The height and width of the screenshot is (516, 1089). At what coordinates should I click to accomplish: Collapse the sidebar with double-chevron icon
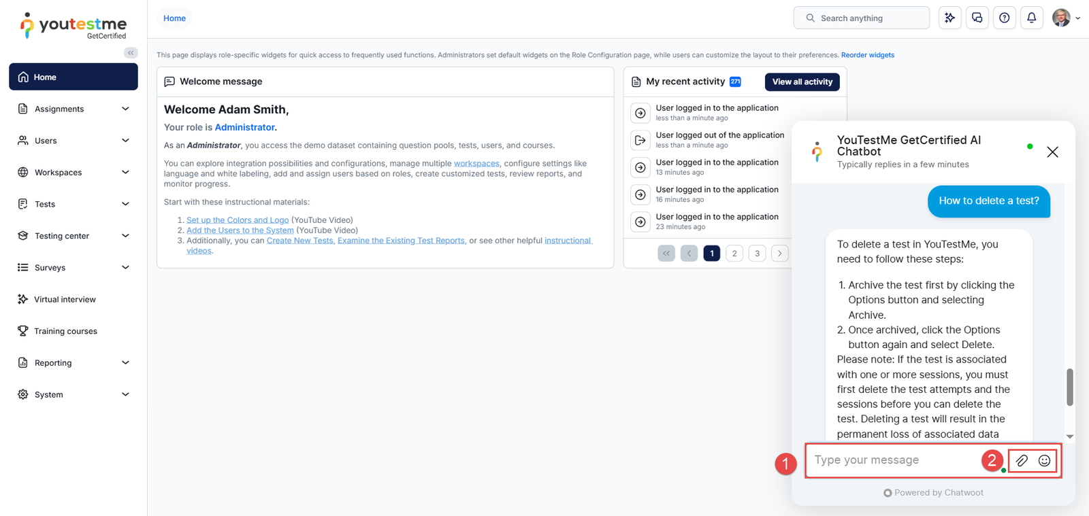[131, 52]
